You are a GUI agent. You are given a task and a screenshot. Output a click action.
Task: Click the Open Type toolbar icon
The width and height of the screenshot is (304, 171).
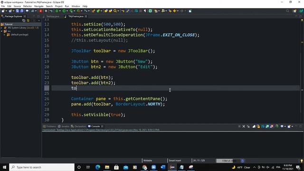coord(106,11)
